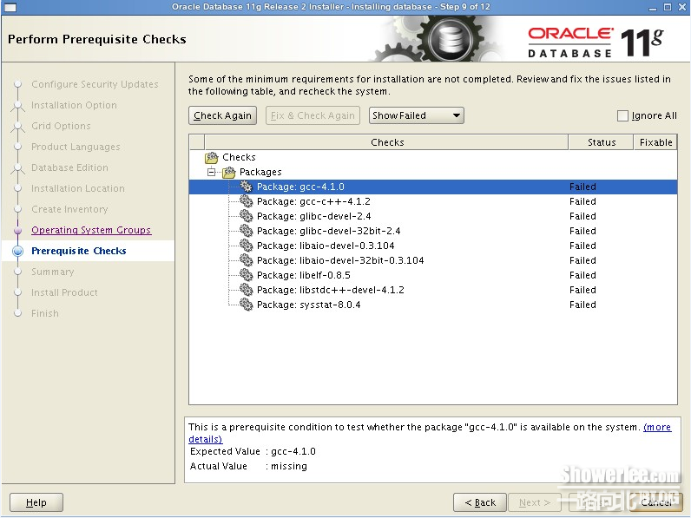Viewport: 691px width, 518px height.
Task: Click the gear icon next to gcc-c++-4.1.2
Action: tap(247, 201)
